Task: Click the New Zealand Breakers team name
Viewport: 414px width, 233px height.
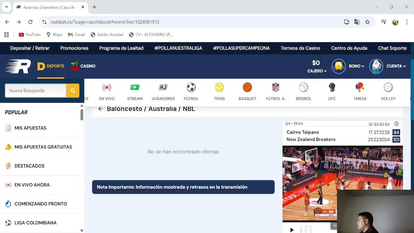Action: click(x=311, y=139)
